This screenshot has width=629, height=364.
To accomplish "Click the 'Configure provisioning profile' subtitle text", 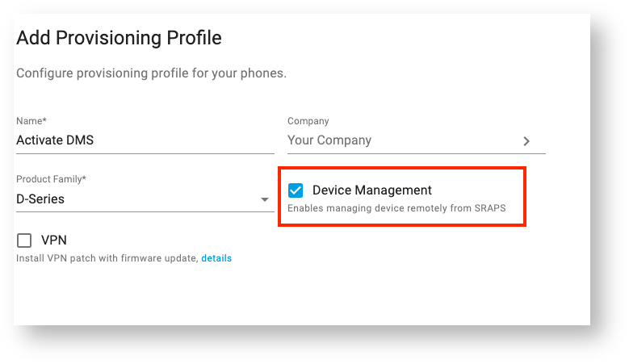I will click(x=151, y=73).
